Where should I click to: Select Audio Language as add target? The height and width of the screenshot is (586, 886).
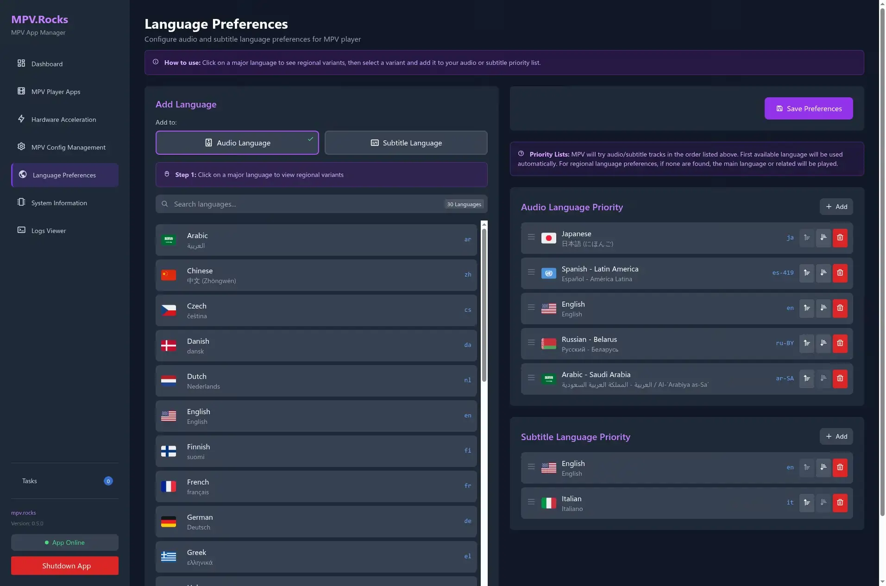tap(237, 143)
